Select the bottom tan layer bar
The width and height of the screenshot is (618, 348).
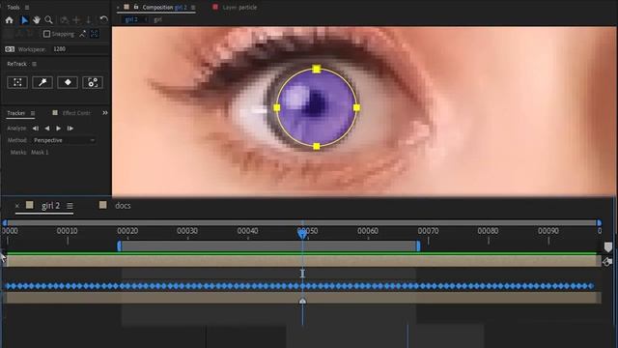click(302, 298)
